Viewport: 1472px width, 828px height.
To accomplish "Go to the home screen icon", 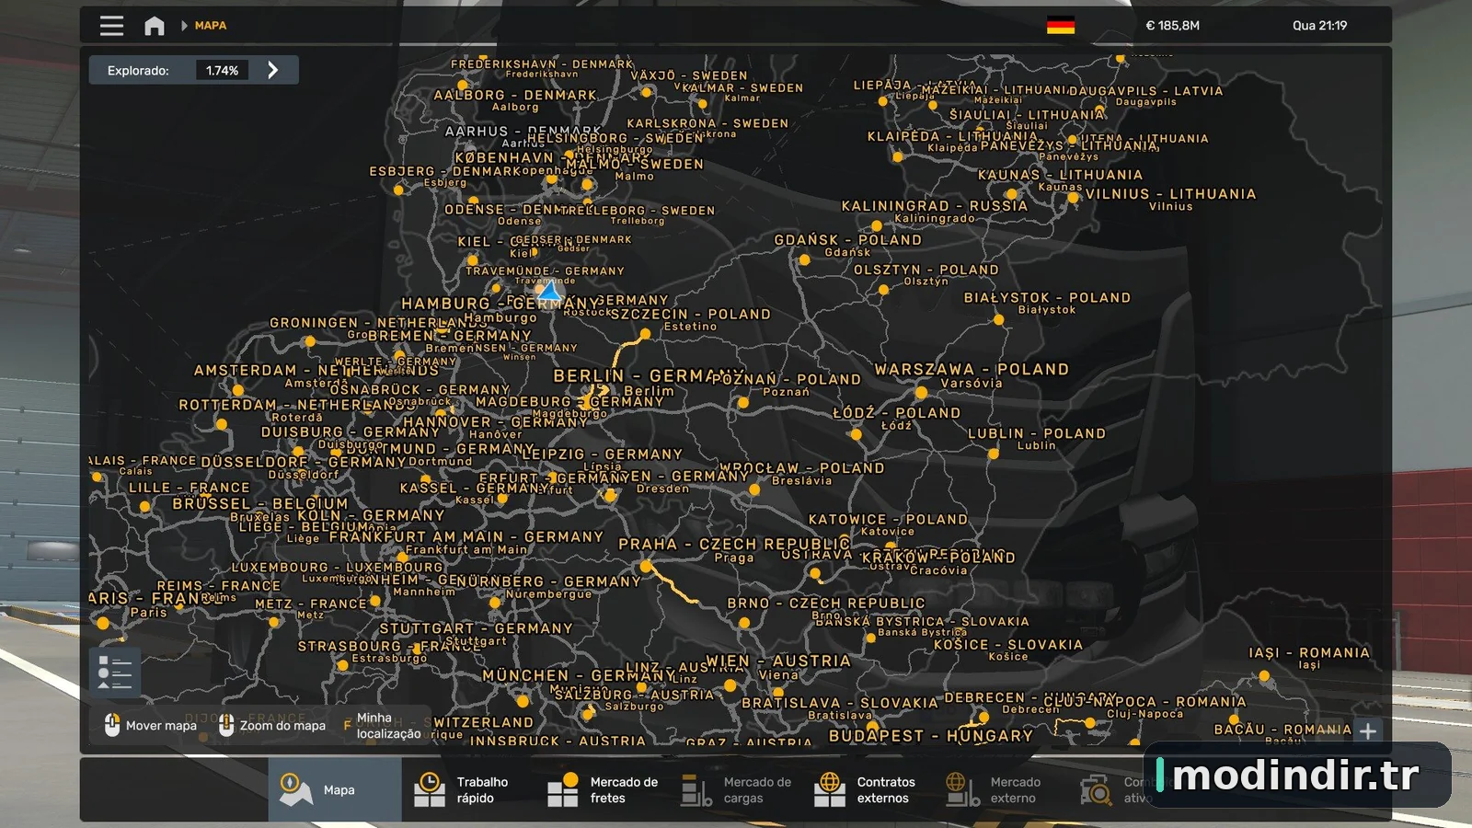I will (x=155, y=26).
